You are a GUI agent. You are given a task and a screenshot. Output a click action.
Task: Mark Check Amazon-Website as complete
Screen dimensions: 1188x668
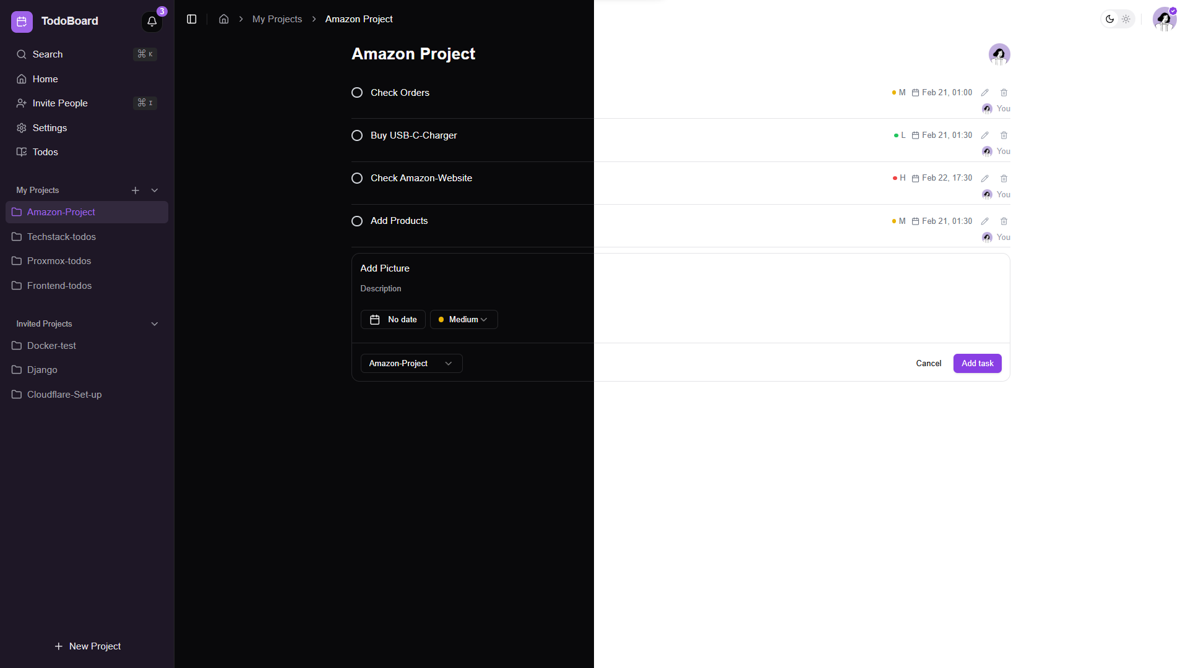point(357,178)
